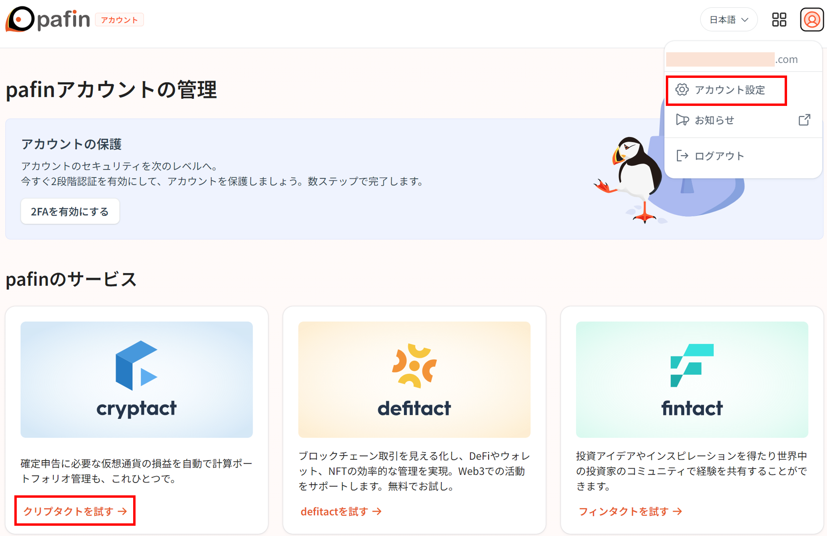The width and height of the screenshot is (827, 536).
Task: Click the account email address in dropdown
Action: [x=732, y=59]
